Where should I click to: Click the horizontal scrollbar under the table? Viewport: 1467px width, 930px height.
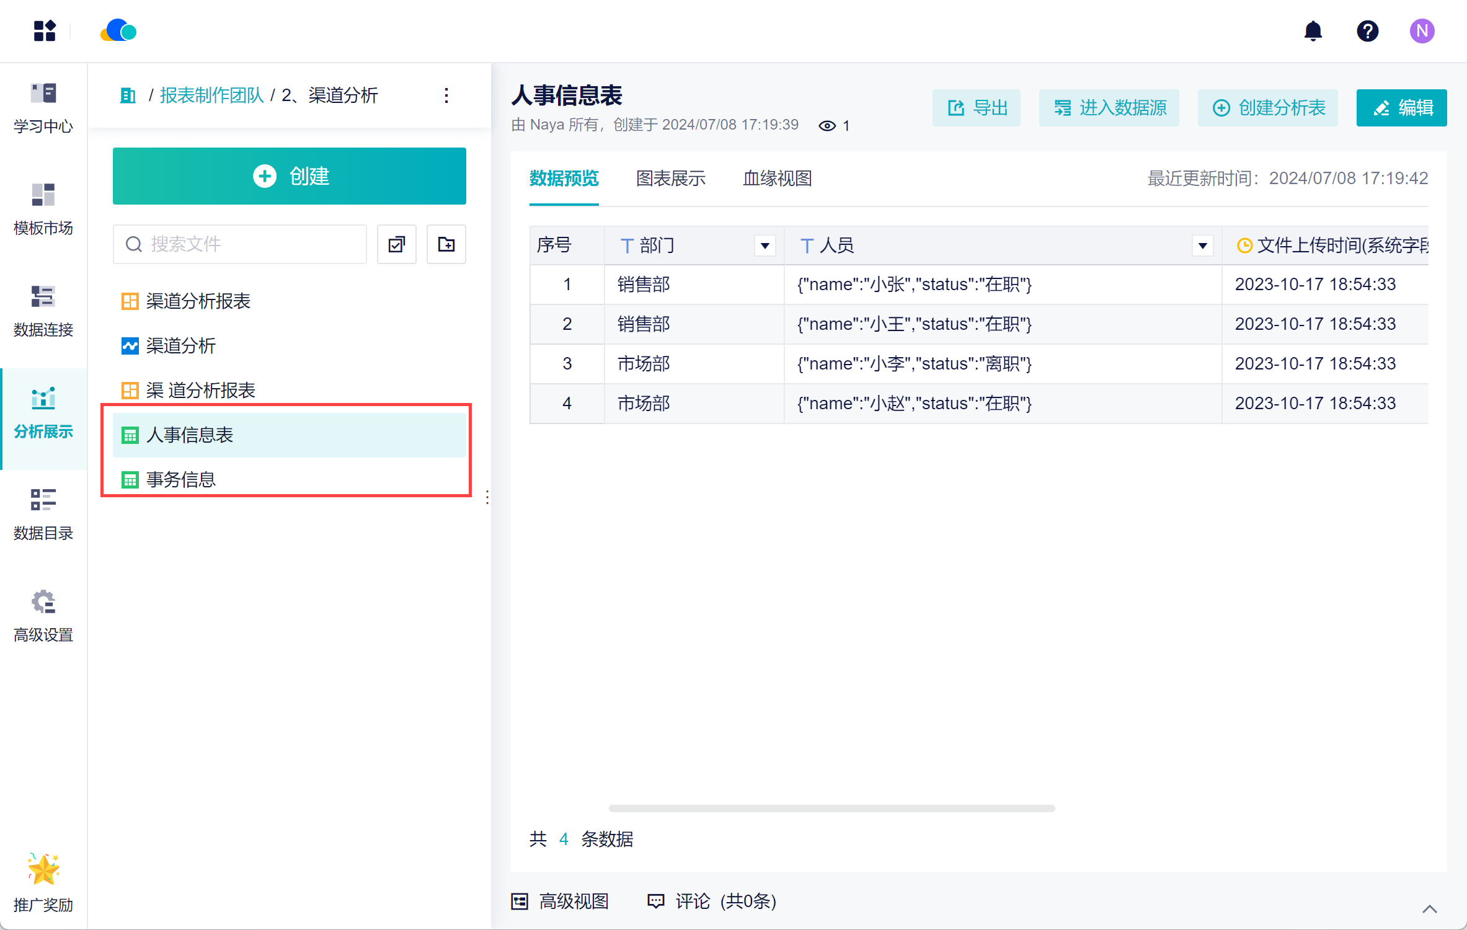coord(831,808)
